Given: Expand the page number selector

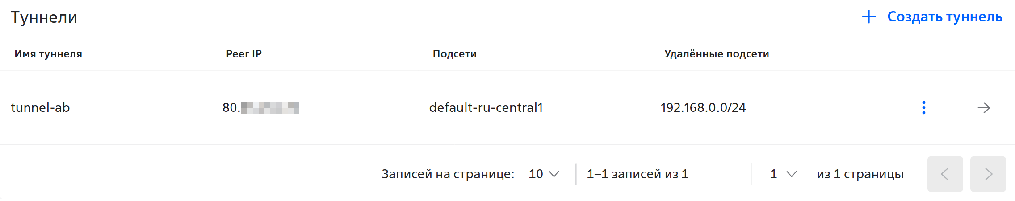Looking at the screenshot, I should [783, 174].
